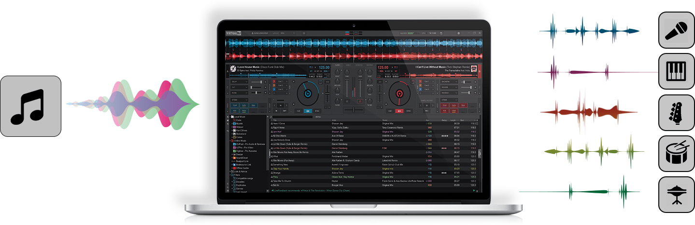The height and width of the screenshot is (225, 695).
Task: Switch to the SCRATCH mixer tab
Action: point(359,65)
